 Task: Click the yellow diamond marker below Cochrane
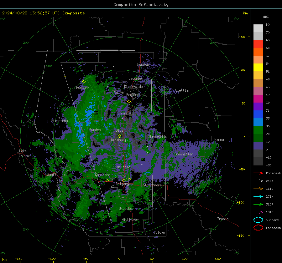click(107, 180)
